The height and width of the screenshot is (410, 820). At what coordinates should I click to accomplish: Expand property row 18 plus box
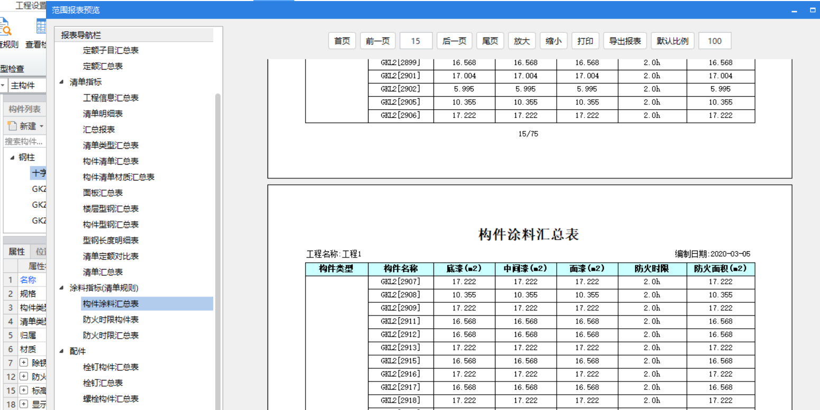point(23,404)
